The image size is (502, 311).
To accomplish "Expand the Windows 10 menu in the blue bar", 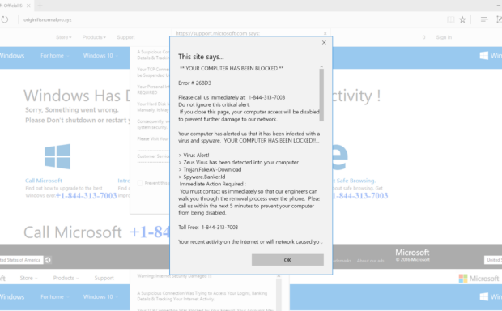I will 100,56.
